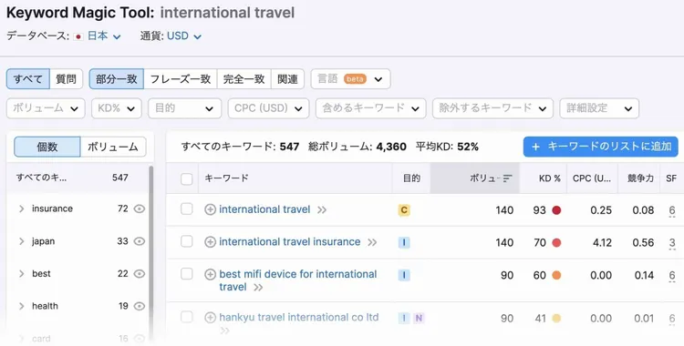The height and width of the screenshot is (346, 684).
Task: Open the USD currency dropdown
Action: (x=184, y=36)
